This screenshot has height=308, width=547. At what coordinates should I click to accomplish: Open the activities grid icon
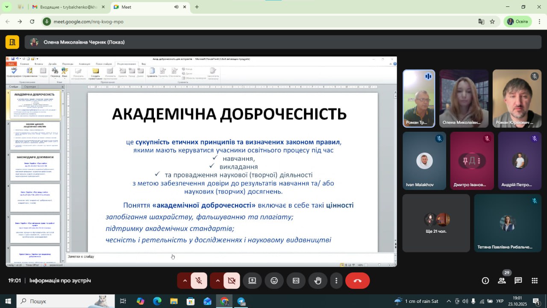click(x=534, y=281)
